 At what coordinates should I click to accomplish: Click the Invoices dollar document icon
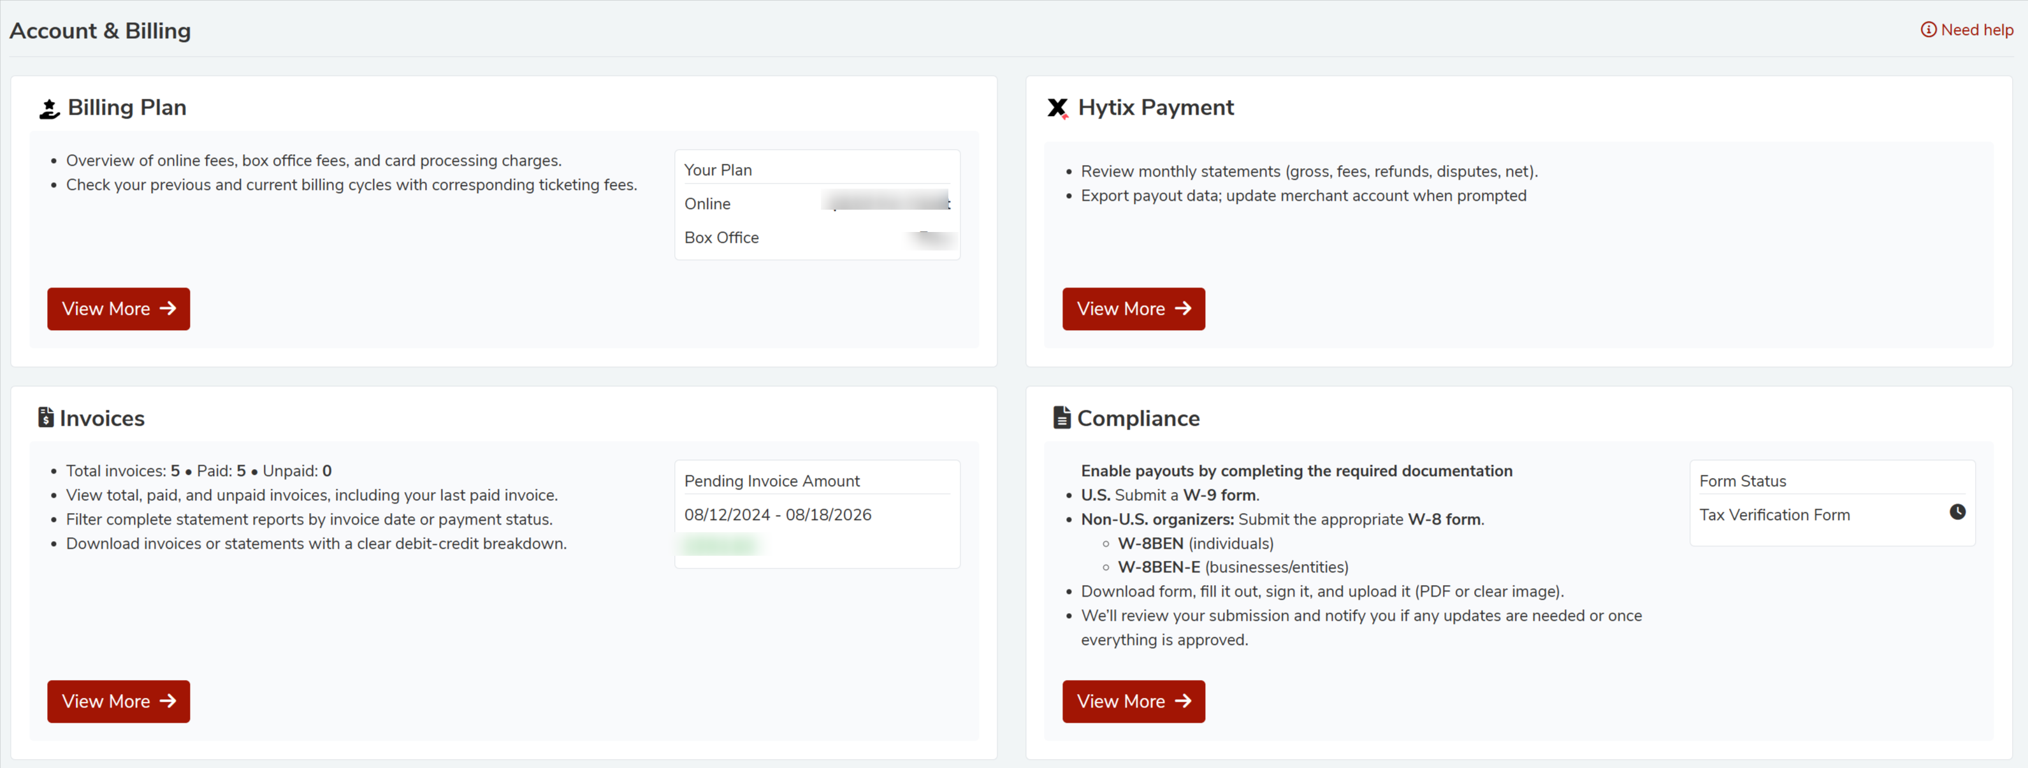click(46, 417)
